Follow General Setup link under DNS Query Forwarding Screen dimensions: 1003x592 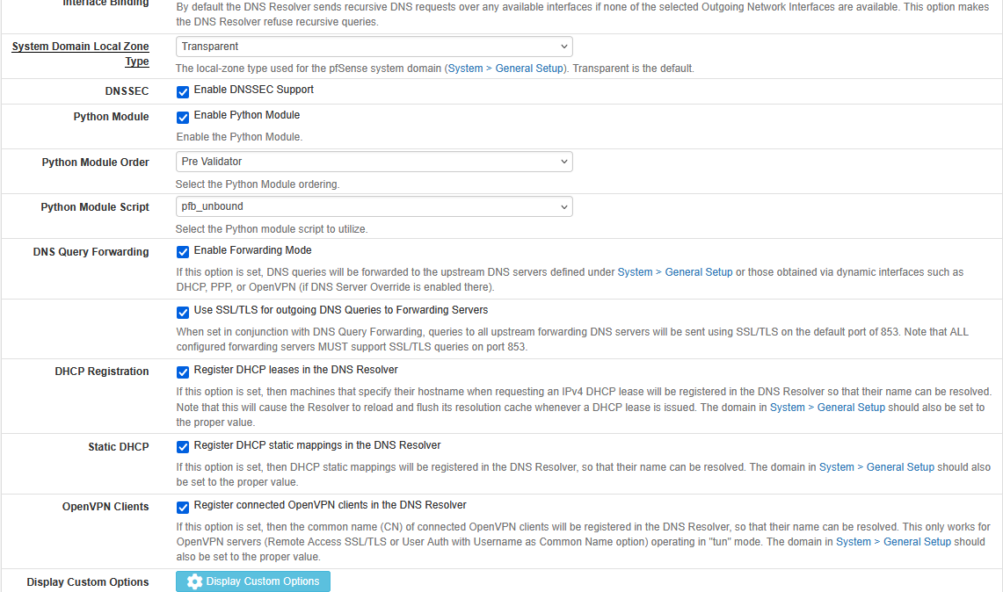click(x=675, y=272)
